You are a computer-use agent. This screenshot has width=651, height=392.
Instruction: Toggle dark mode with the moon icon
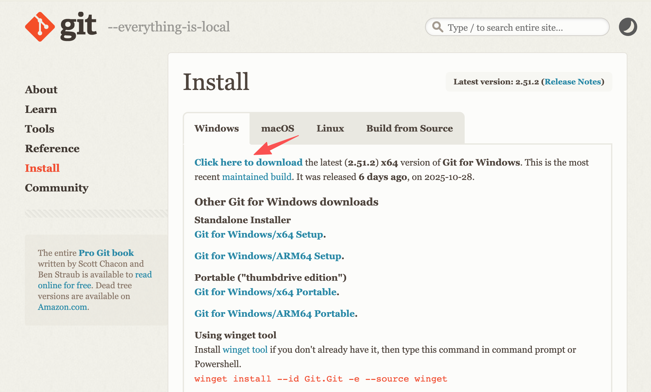tap(628, 27)
